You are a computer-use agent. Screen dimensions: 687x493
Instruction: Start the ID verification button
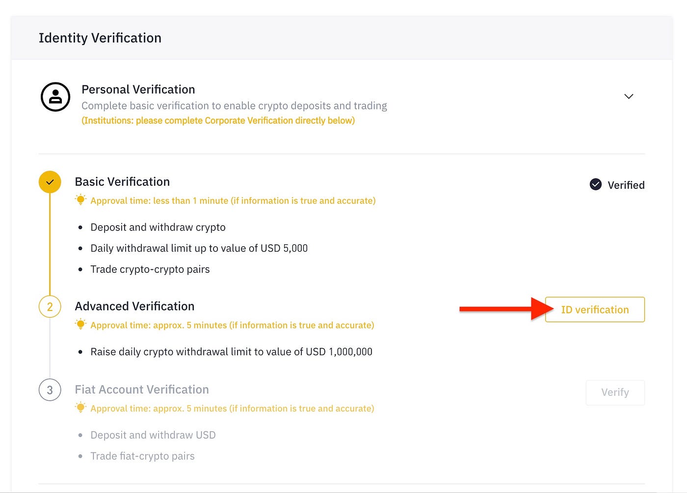[x=595, y=310]
